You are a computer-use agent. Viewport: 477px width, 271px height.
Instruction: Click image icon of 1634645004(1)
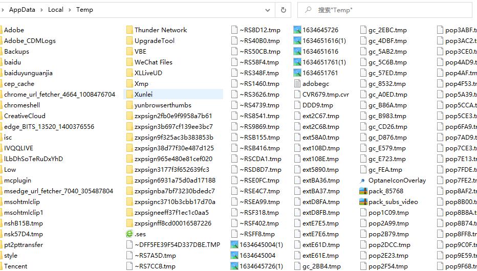pyautogui.click(x=234, y=244)
